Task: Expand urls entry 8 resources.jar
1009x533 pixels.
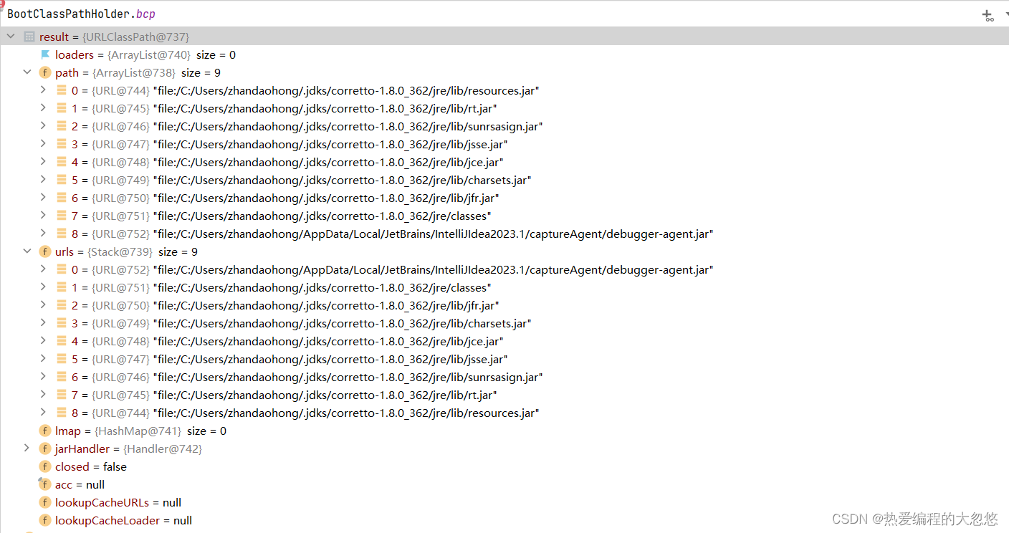Action: [43, 413]
